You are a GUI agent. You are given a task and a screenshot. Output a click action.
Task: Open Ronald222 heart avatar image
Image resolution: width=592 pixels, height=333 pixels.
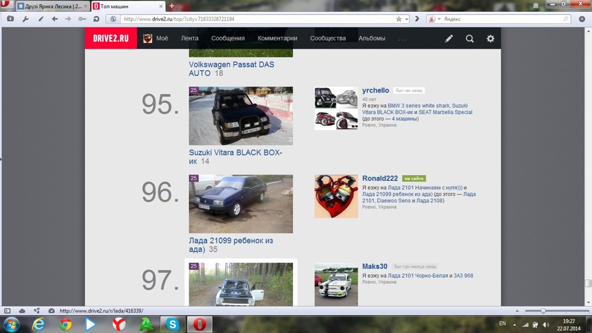(336, 196)
